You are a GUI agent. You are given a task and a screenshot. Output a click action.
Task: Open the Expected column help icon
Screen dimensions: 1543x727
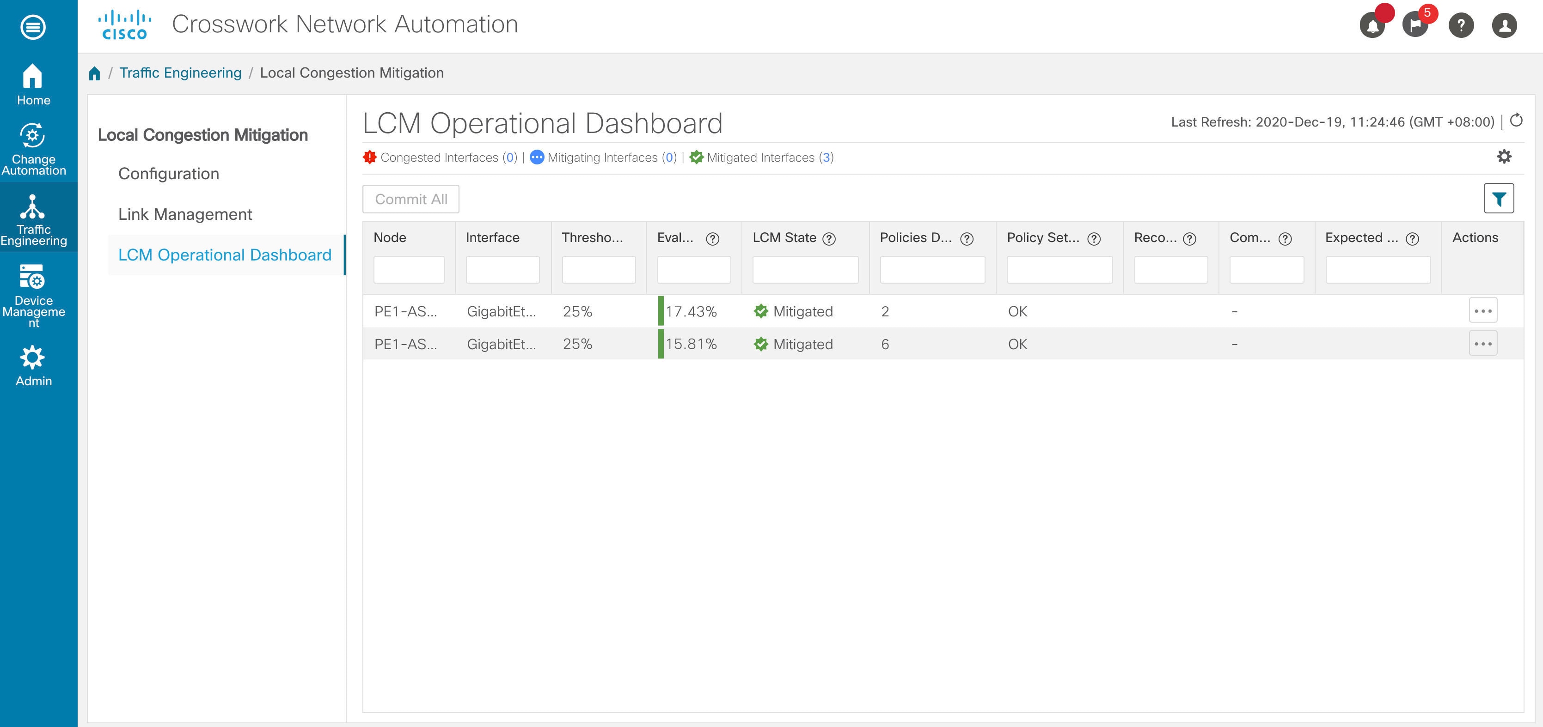pyautogui.click(x=1413, y=239)
